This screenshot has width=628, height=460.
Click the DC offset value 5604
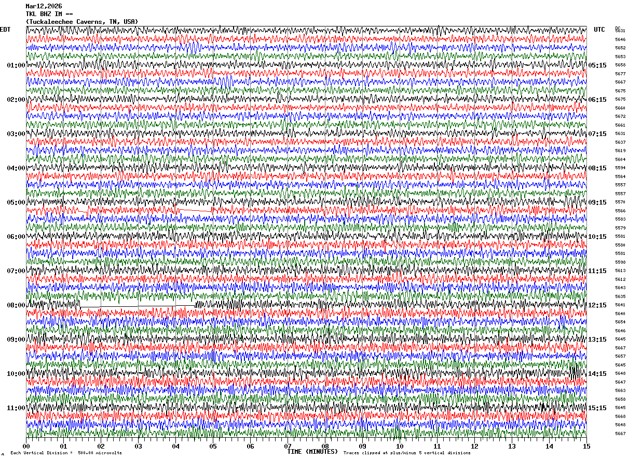pyautogui.click(x=620, y=159)
